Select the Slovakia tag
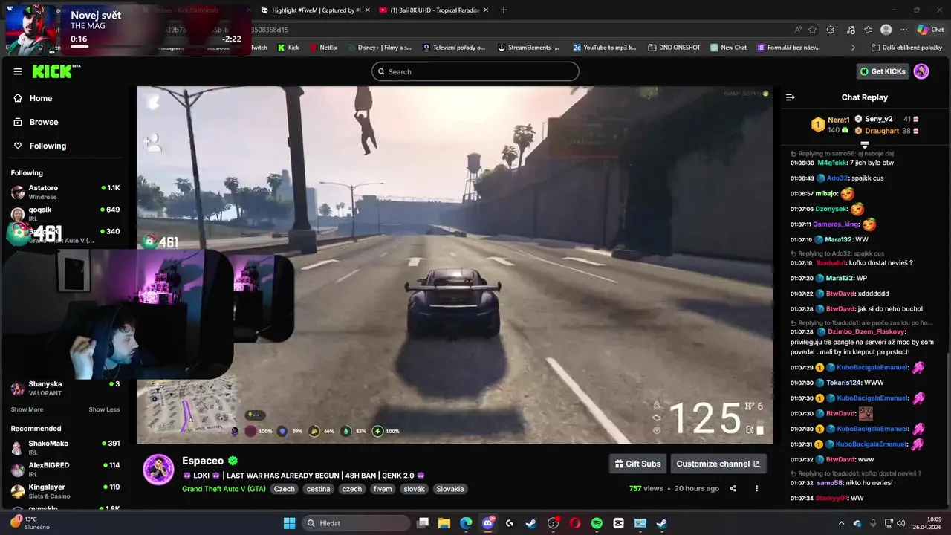951x535 pixels. [450, 489]
